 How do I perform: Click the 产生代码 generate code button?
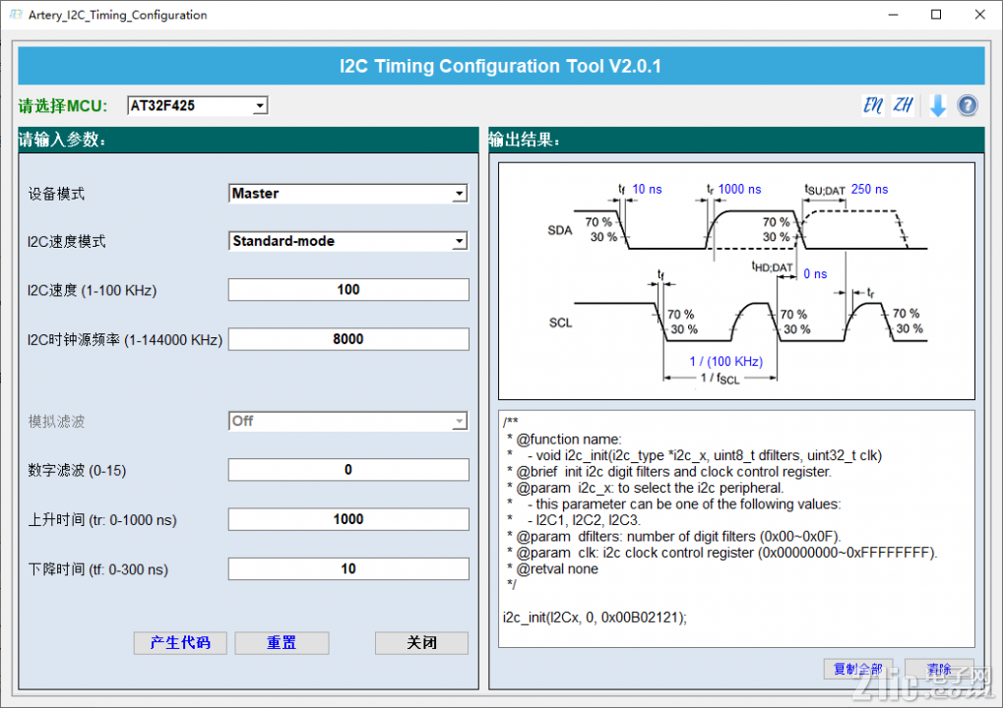click(180, 643)
